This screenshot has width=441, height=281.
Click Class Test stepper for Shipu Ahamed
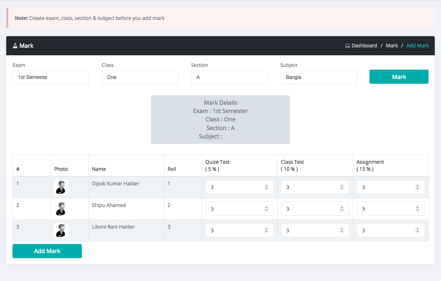pos(342,209)
